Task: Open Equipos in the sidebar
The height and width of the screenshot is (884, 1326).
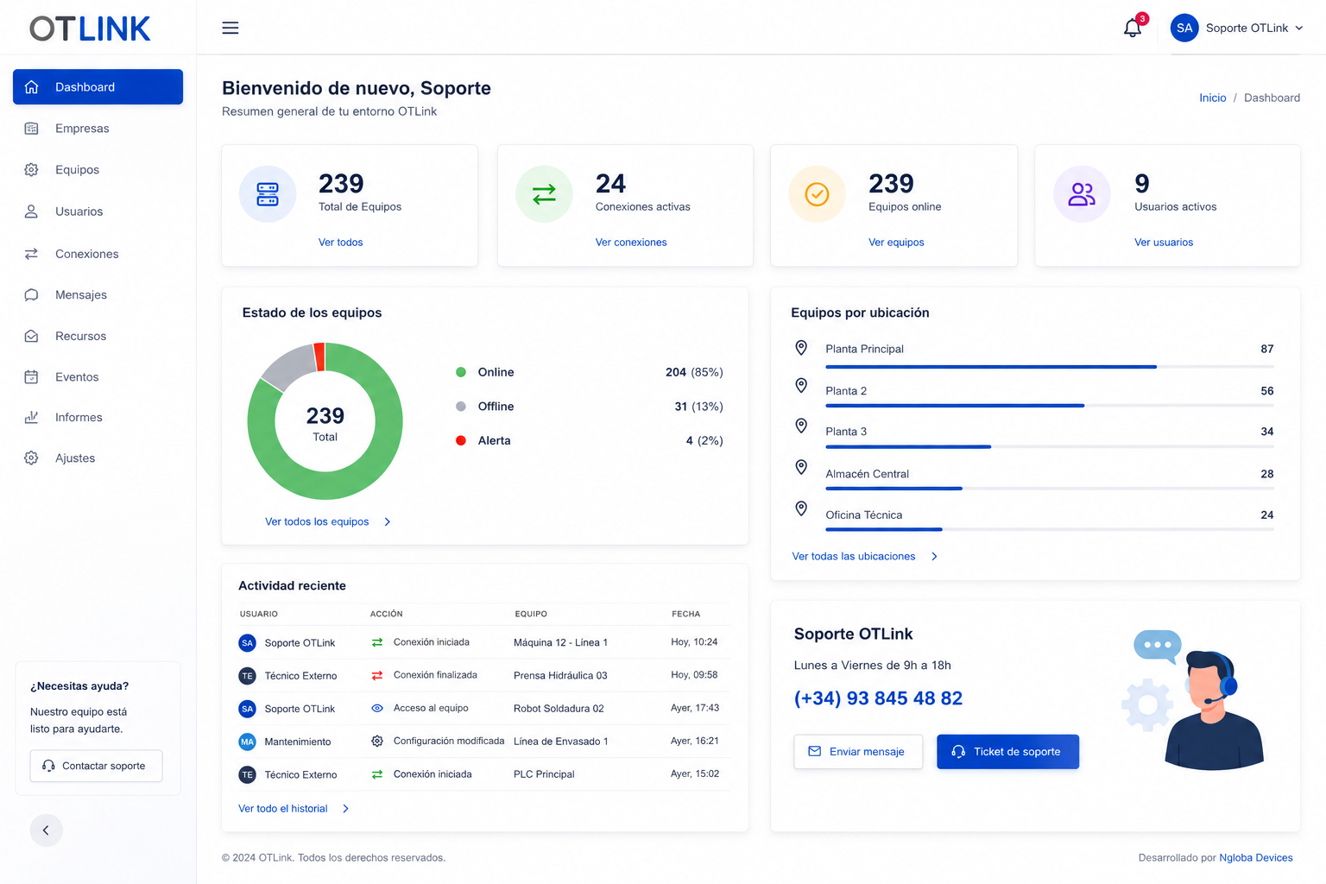Action: [x=77, y=170]
